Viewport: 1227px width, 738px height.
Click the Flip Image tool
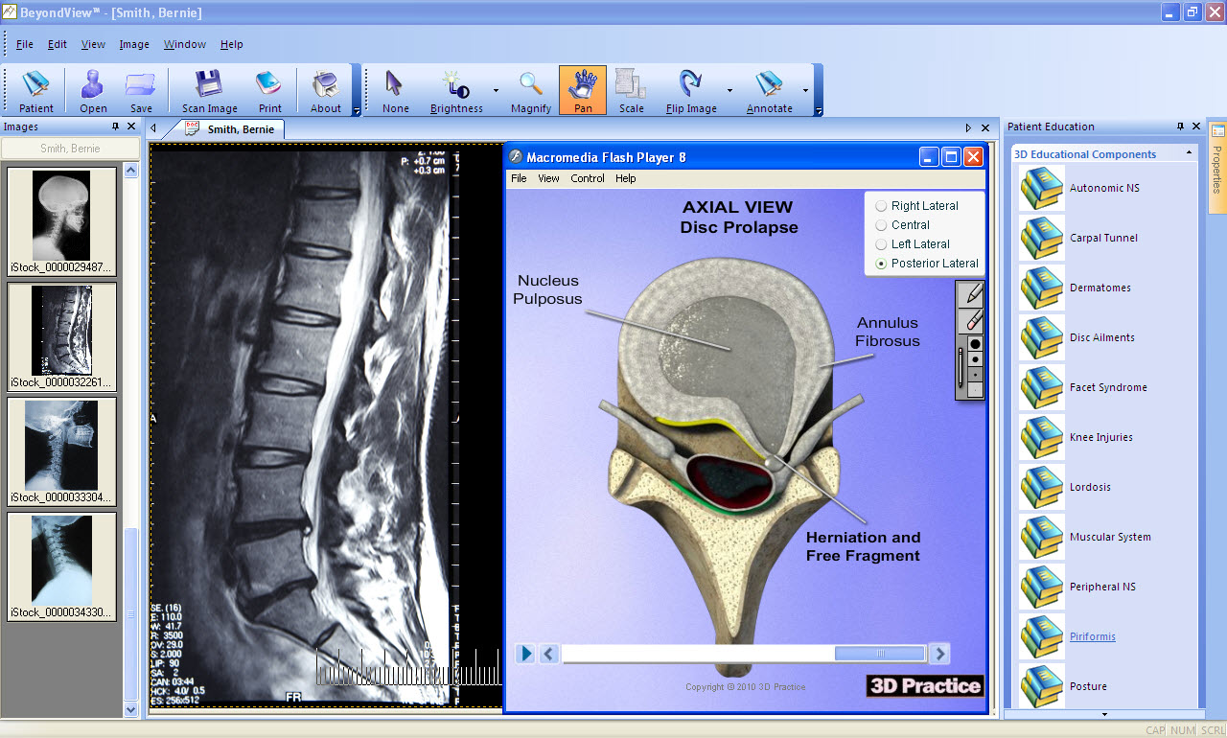691,92
